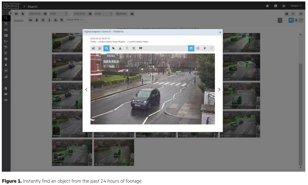Remove the Vehicle BMW, i3 filter chip
308x185 pixels.
(x=83, y=20)
